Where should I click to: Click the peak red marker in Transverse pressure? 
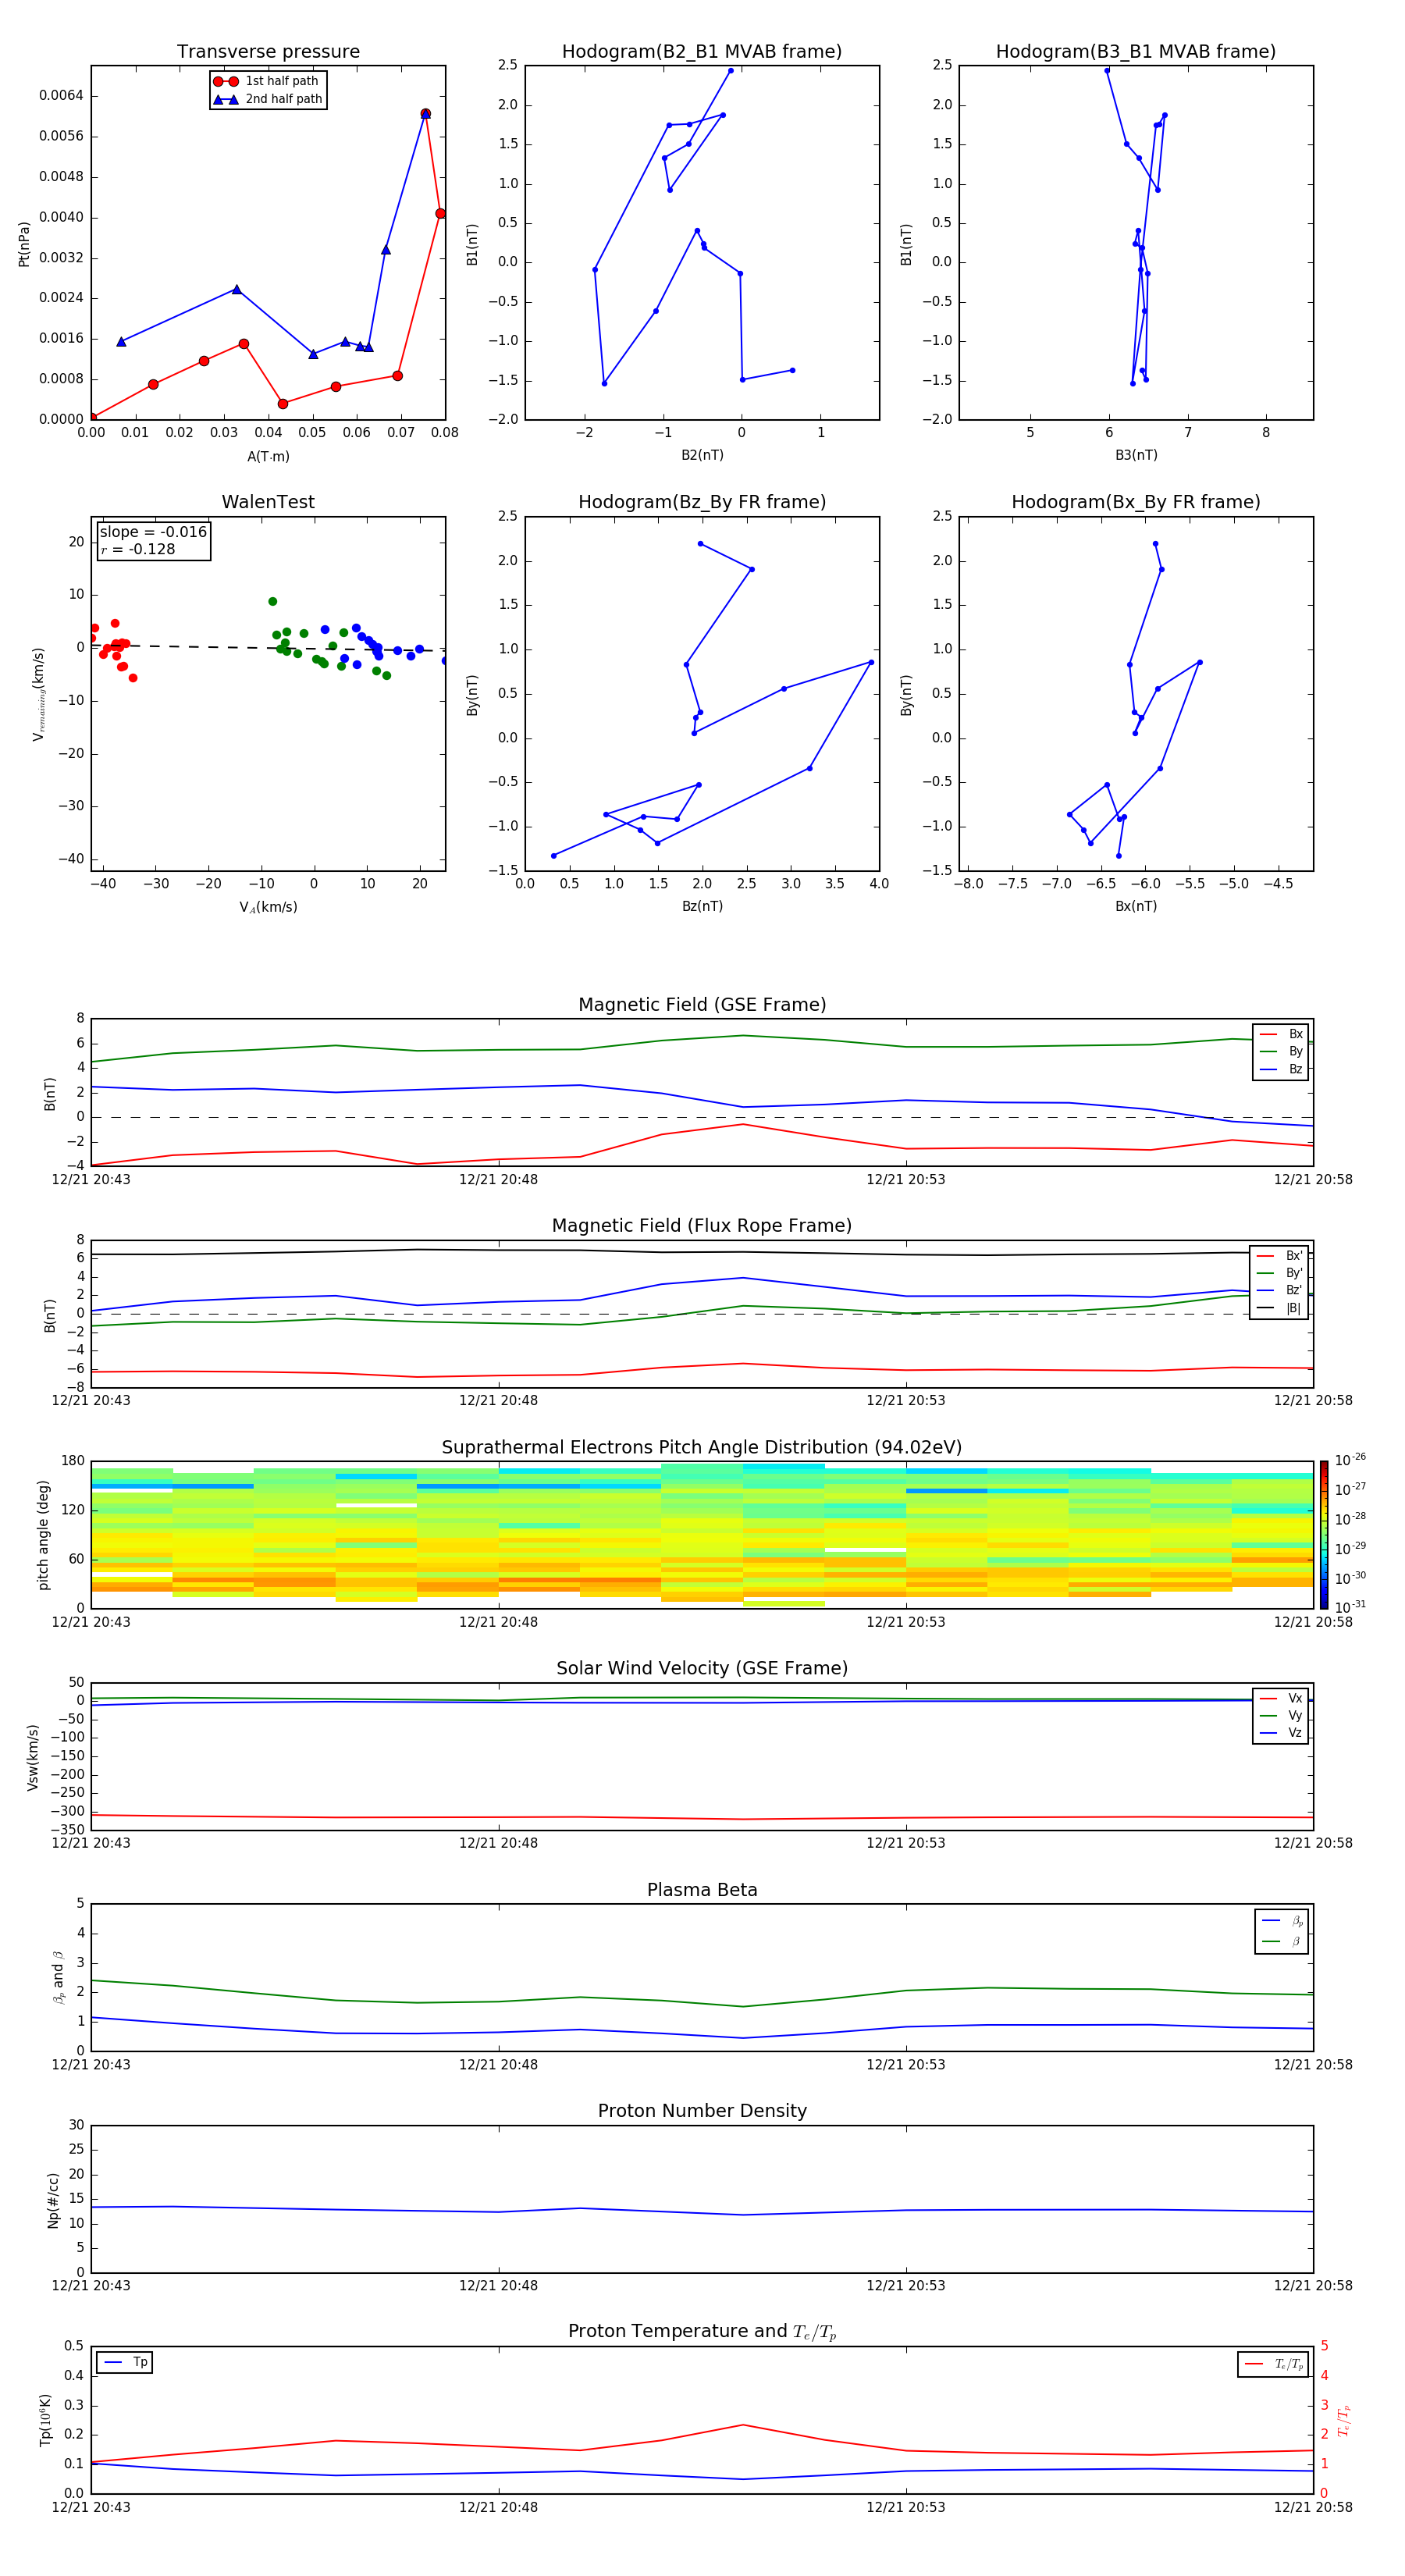425,114
